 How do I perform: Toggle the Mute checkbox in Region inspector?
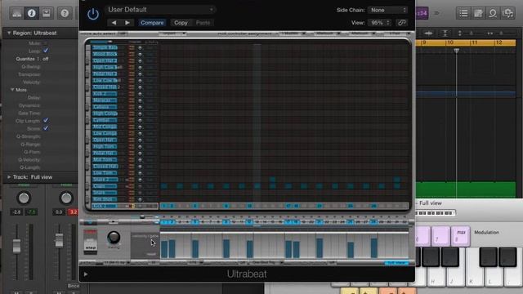coord(46,43)
